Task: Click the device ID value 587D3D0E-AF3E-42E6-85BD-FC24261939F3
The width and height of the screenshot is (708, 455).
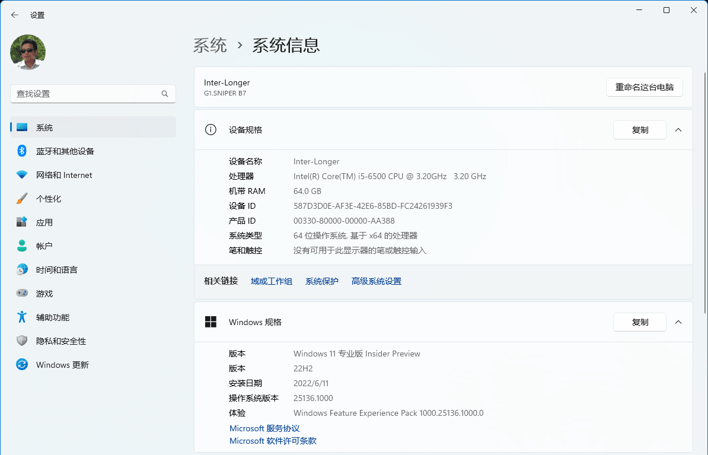Action: click(x=372, y=206)
